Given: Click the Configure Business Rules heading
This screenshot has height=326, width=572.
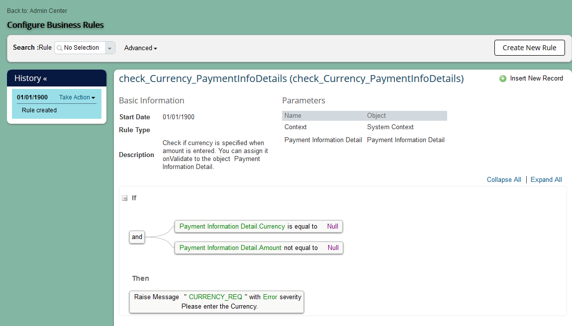Looking at the screenshot, I should point(55,25).
